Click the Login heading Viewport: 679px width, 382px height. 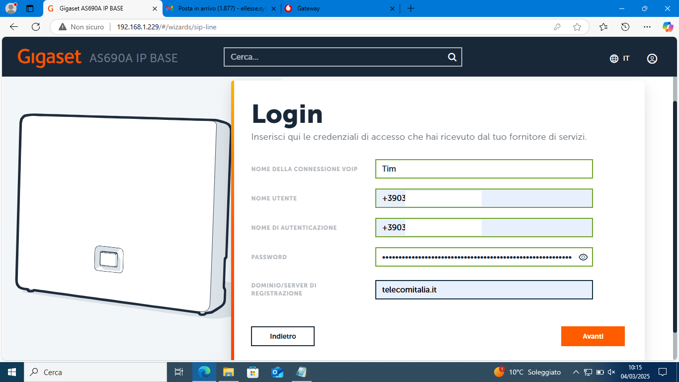[287, 114]
